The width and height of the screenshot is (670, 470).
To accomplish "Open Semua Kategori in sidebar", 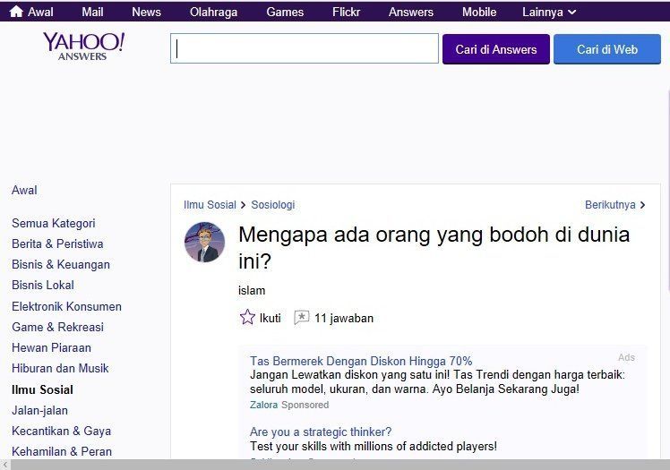I will point(54,223).
